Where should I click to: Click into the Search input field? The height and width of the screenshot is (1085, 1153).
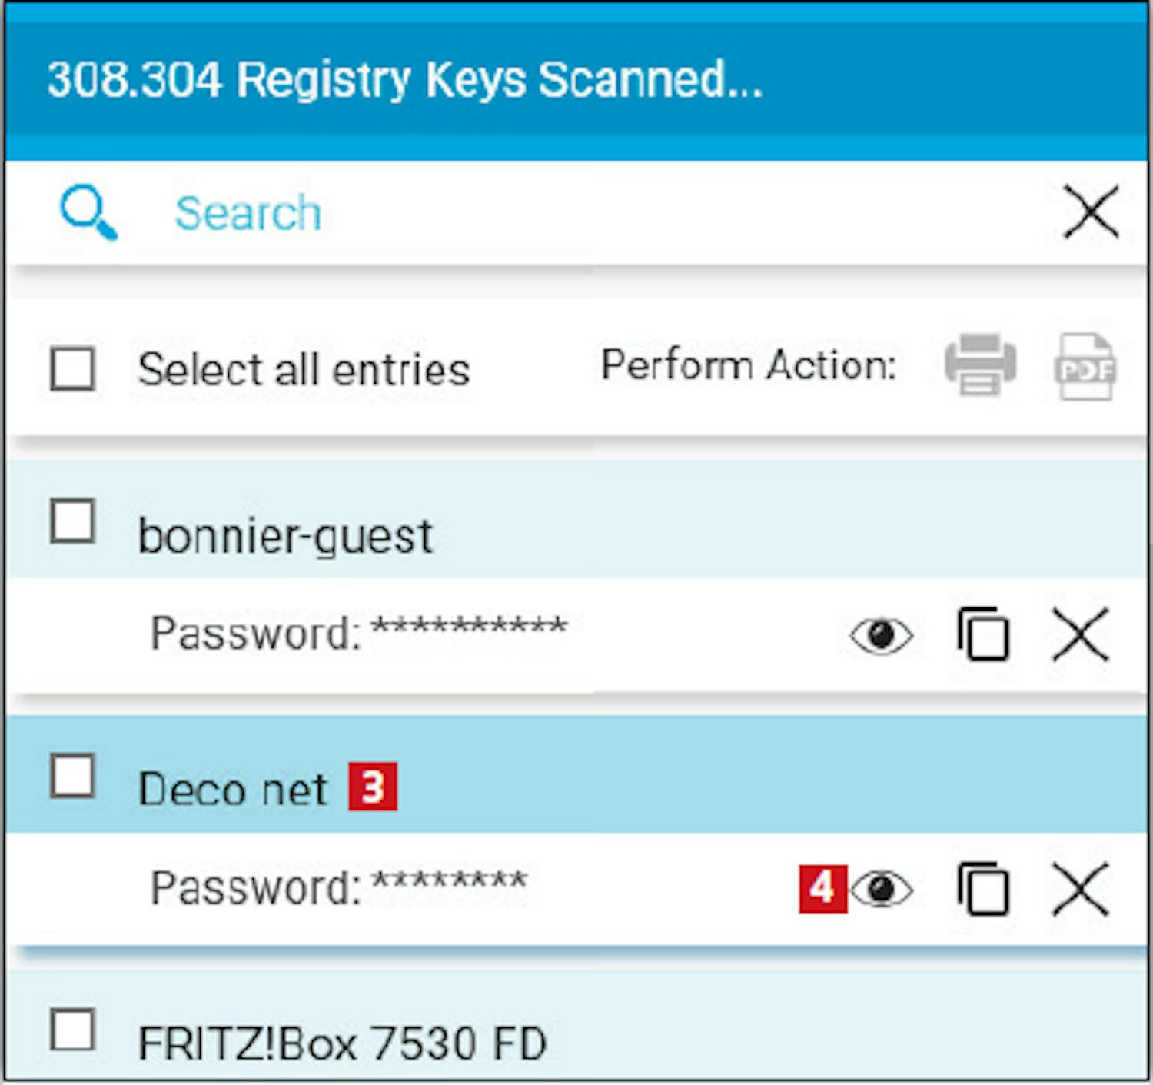pyautogui.click(x=538, y=213)
